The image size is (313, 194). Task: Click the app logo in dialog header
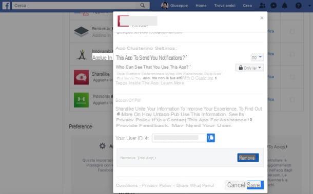click(123, 21)
